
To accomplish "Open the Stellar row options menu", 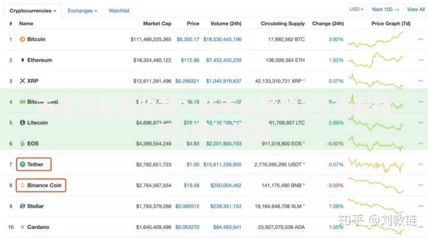I will point(421,206).
